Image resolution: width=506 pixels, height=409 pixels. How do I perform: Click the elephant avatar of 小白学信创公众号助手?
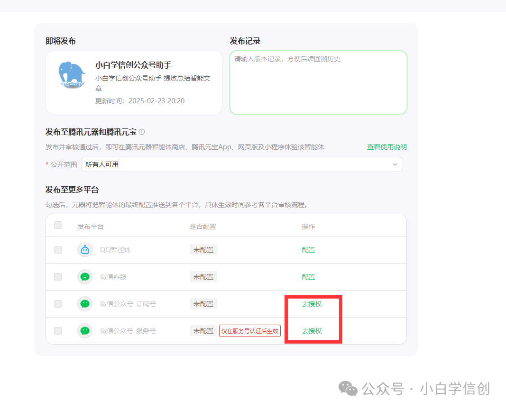pyautogui.click(x=72, y=75)
